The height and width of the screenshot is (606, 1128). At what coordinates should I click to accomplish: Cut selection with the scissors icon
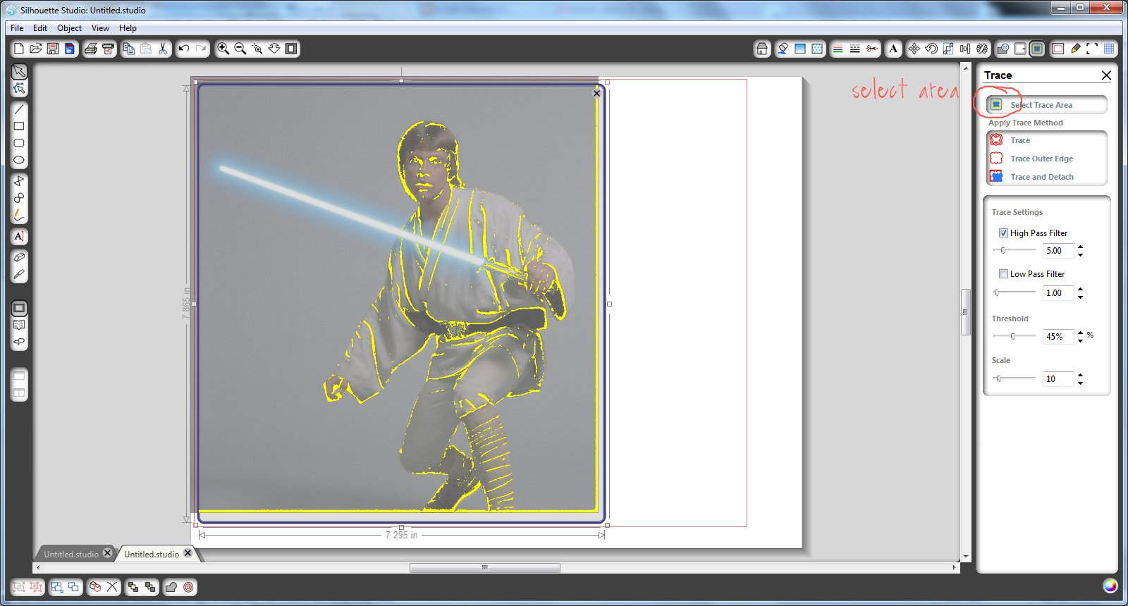click(x=163, y=49)
